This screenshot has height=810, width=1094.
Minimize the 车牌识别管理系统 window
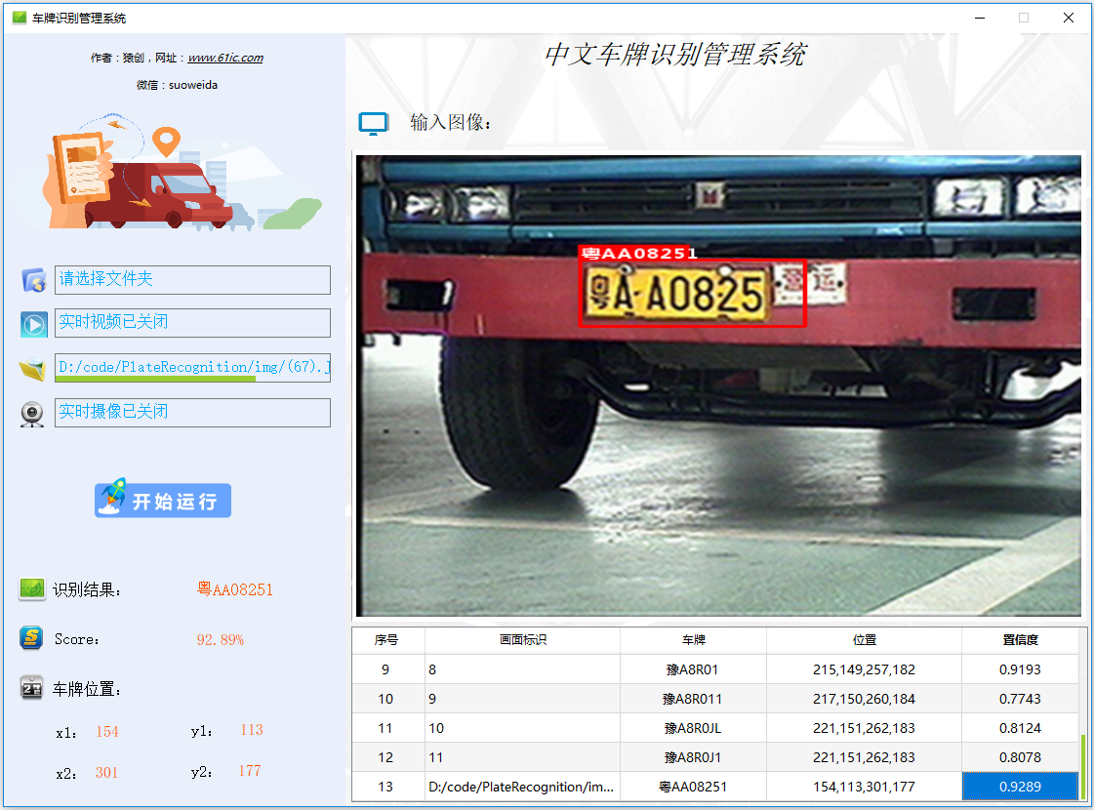coord(980,18)
